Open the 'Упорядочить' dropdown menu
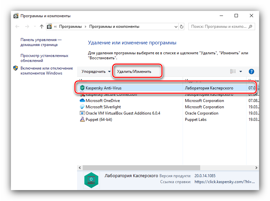This screenshot has height=201, width=270. tap(96, 72)
